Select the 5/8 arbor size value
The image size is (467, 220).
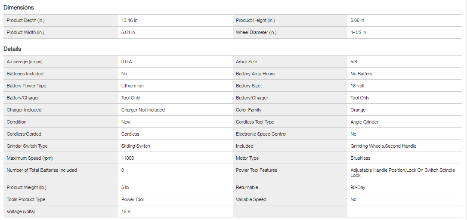354,62
